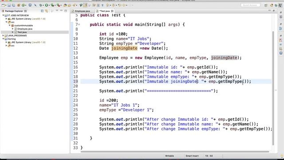The width and height of the screenshot is (284, 160).
Task: Save the current file with Save icon
Action: pyautogui.click(x=9, y=5)
